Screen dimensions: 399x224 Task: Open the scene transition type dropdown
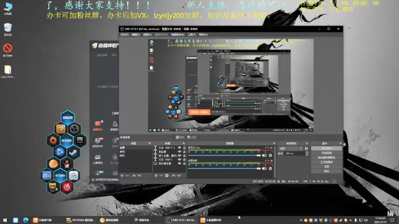coord(291,149)
